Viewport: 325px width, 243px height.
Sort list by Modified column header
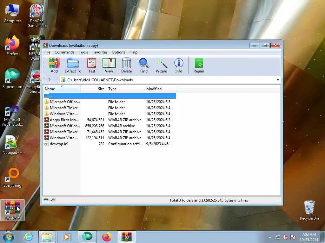(x=160, y=89)
